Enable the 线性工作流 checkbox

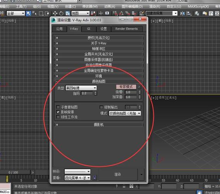coord(58,117)
